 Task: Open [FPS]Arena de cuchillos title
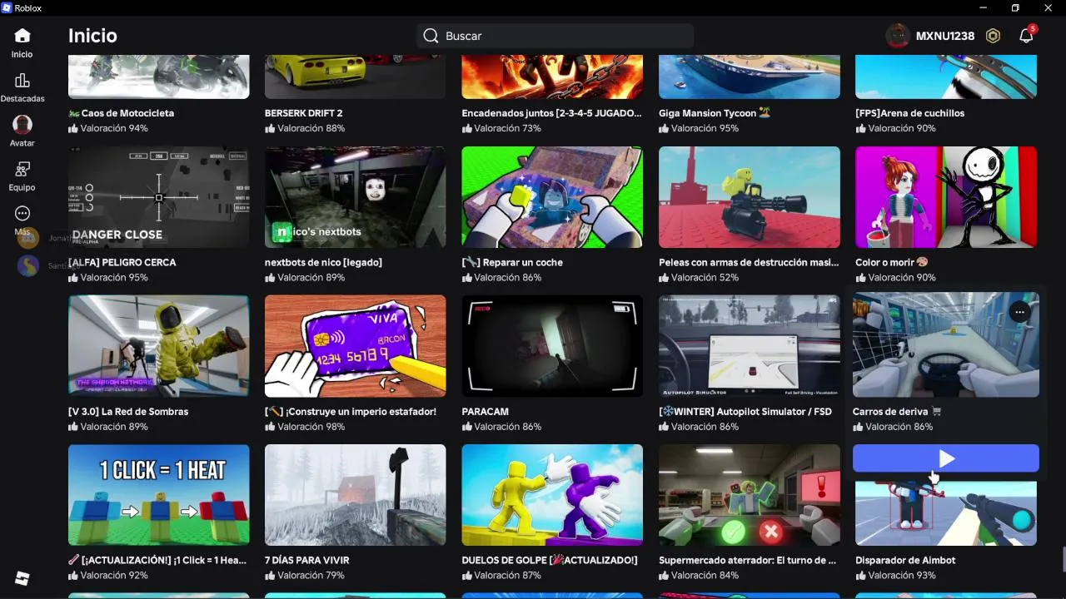pyautogui.click(x=910, y=113)
